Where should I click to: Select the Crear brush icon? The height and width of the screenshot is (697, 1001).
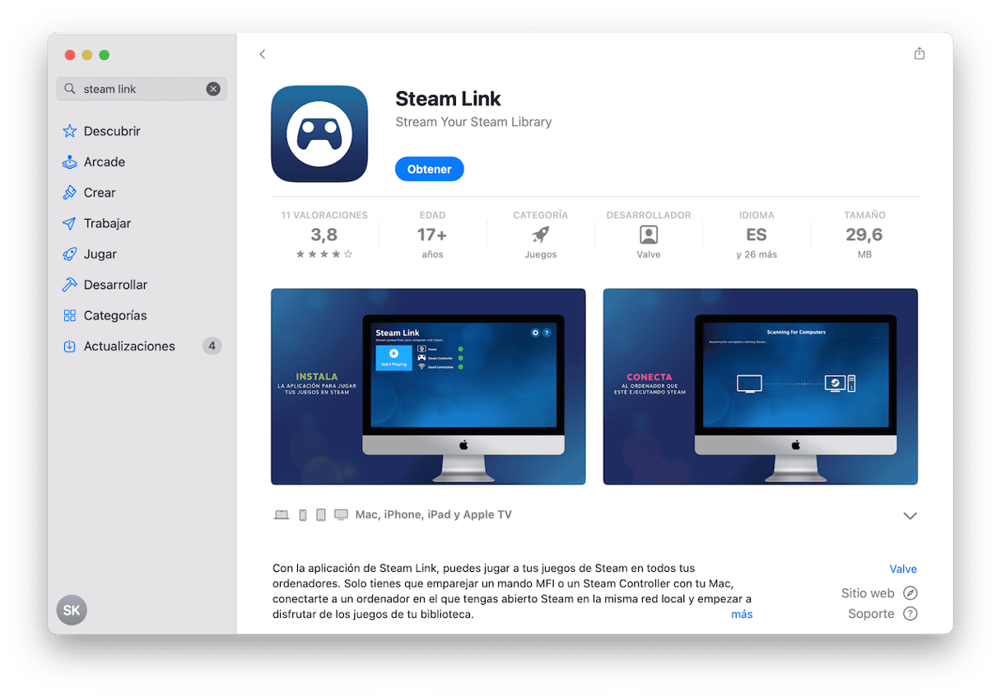point(70,193)
